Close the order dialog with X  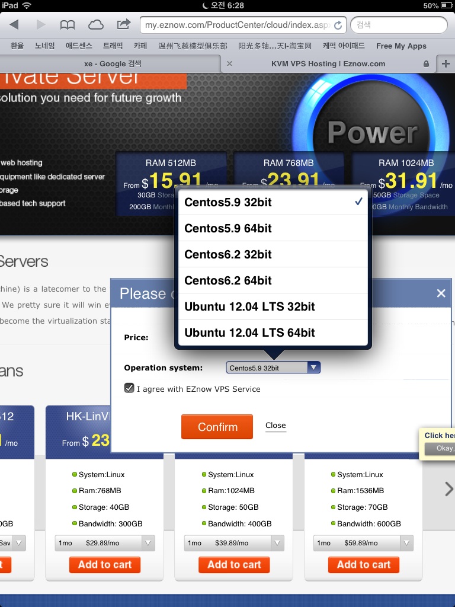click(441, 293)
